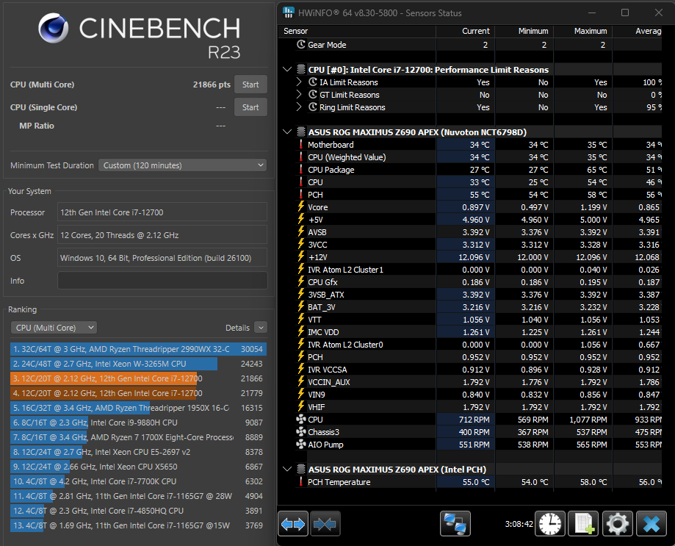Start CPU Multi Core benchmark
Image resolution: width=675 pixels, height=546 pixels.
pyautogui.click(x=250, y=85)
